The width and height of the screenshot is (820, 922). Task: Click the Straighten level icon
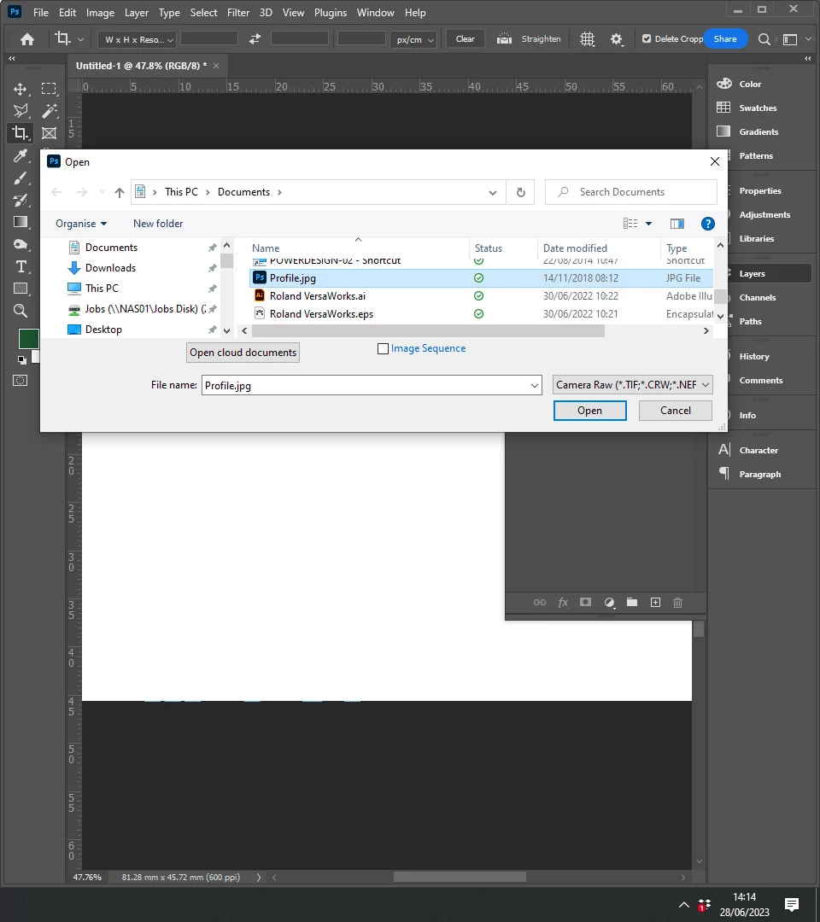[504, 38]
